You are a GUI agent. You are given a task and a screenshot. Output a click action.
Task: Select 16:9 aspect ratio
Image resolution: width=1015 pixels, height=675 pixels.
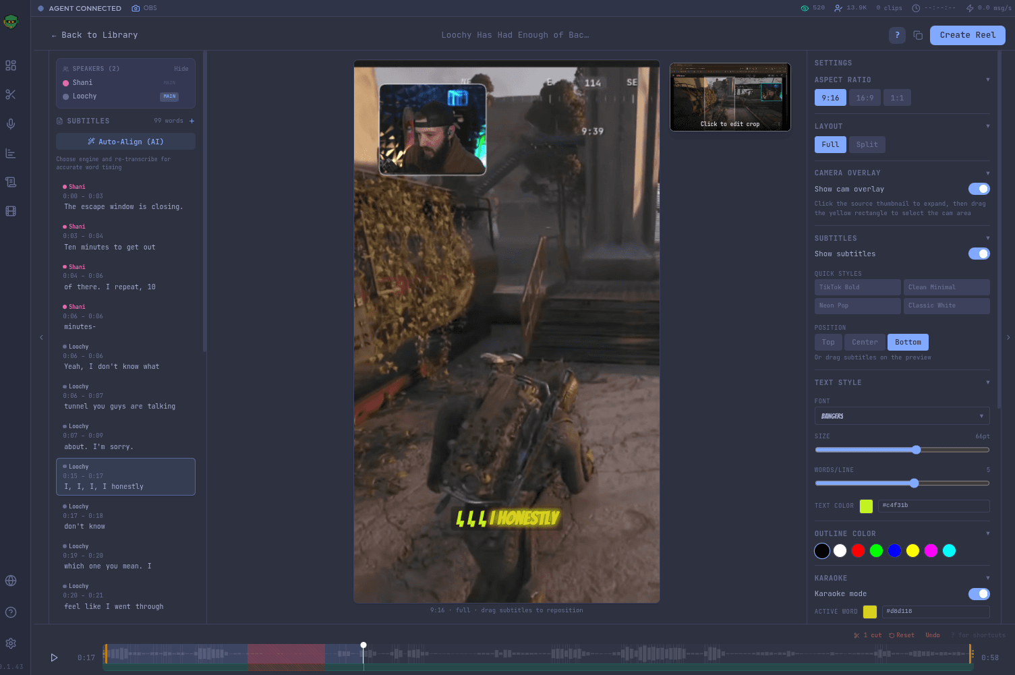coord(865,98)
